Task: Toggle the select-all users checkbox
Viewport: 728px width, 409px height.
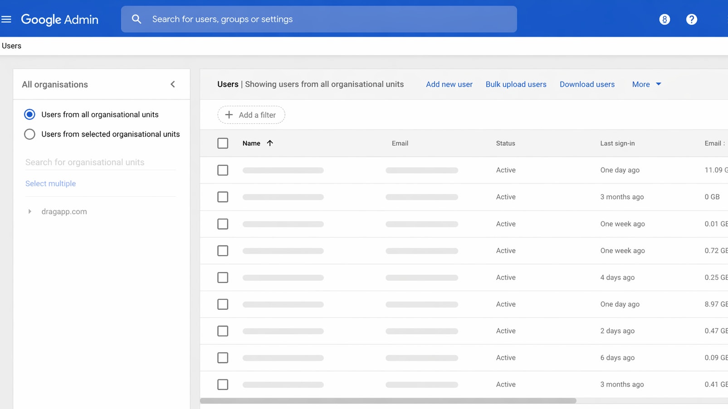Action: (223, 143)
